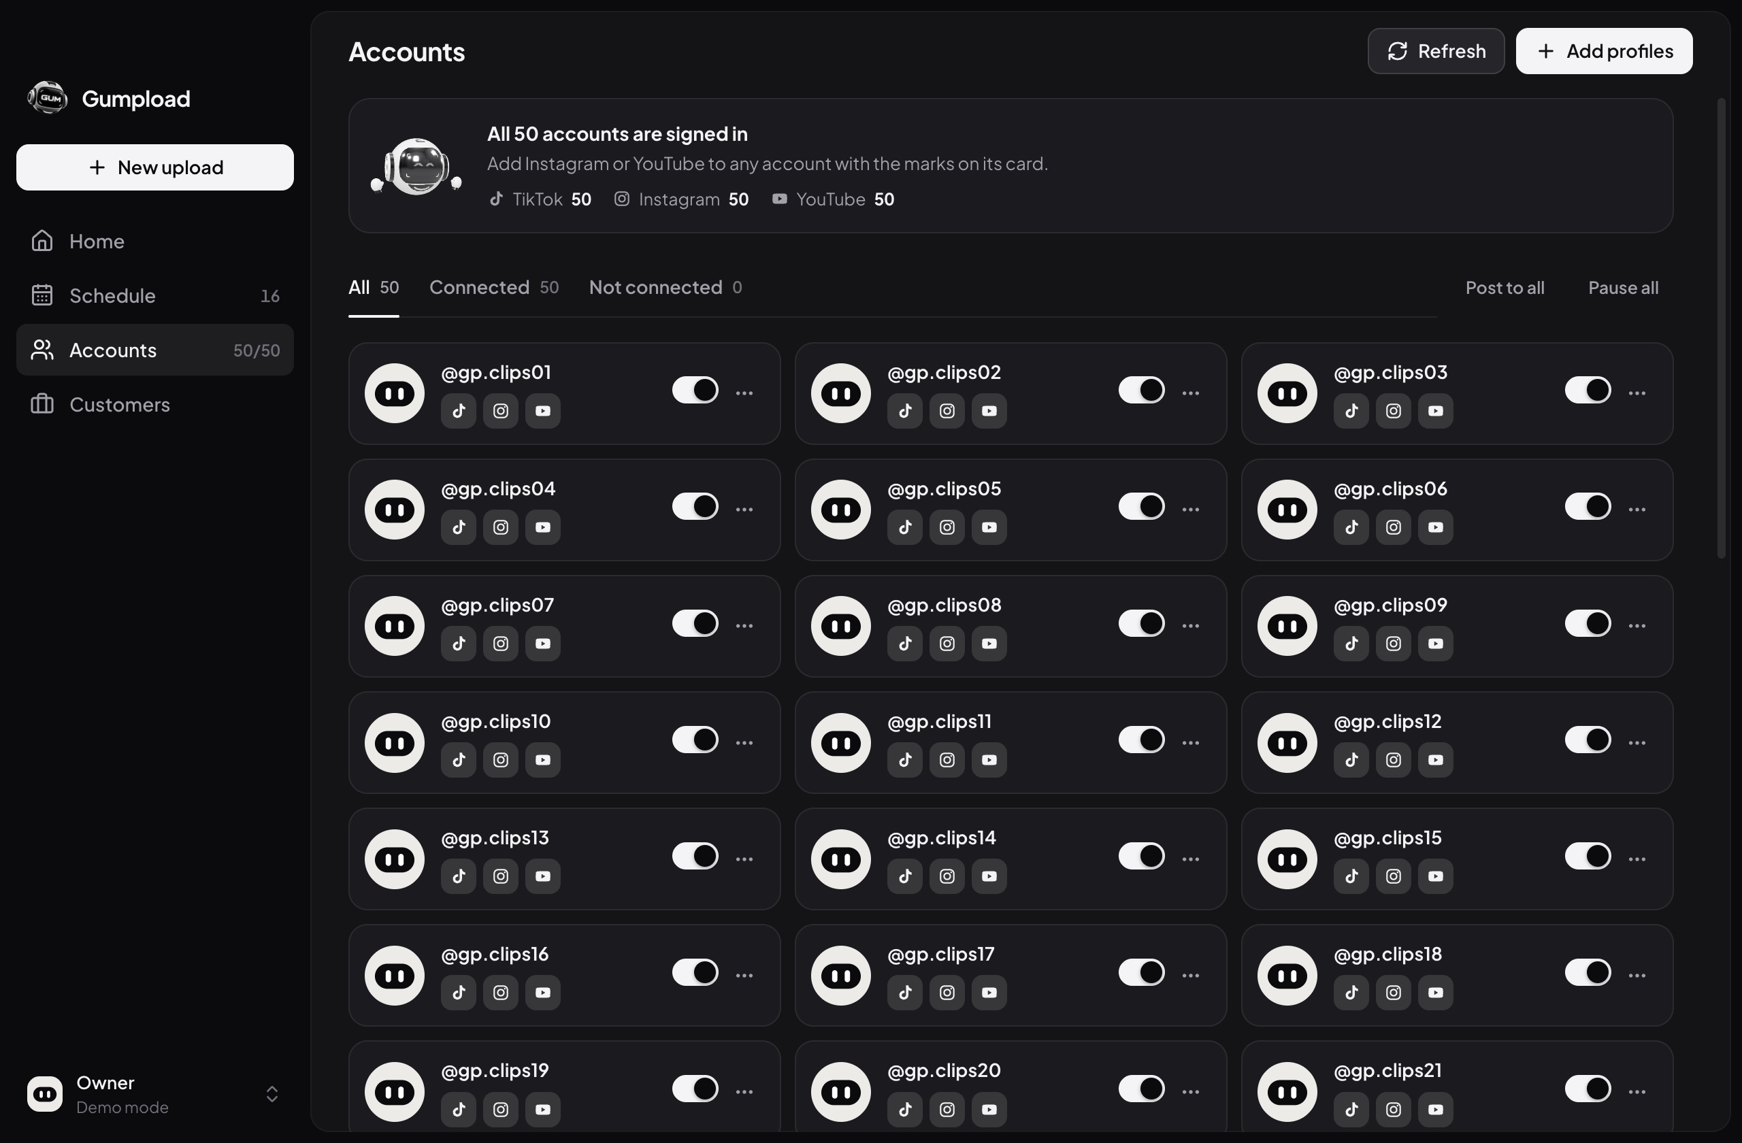The height and width of the screenshot is (1143, 1742).
Task: Click the Gumpload robot logo
Action: (x=48, y=98)
